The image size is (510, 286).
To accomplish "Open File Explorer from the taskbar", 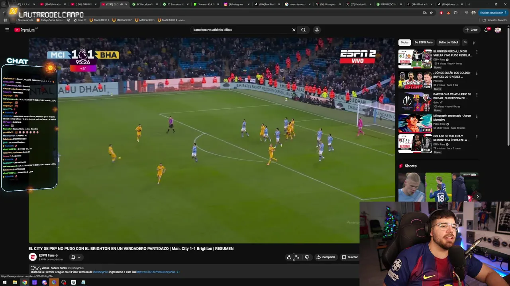I will [15, 282].
